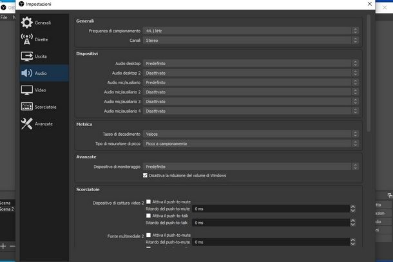Open the Video monitor icon
This screenshot has width=393, height=262.
point(26,90)
